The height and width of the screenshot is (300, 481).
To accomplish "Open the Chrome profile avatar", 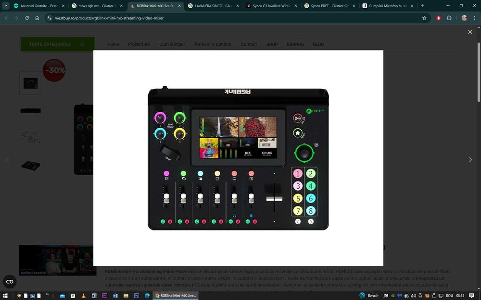I will tap(464, 18).
